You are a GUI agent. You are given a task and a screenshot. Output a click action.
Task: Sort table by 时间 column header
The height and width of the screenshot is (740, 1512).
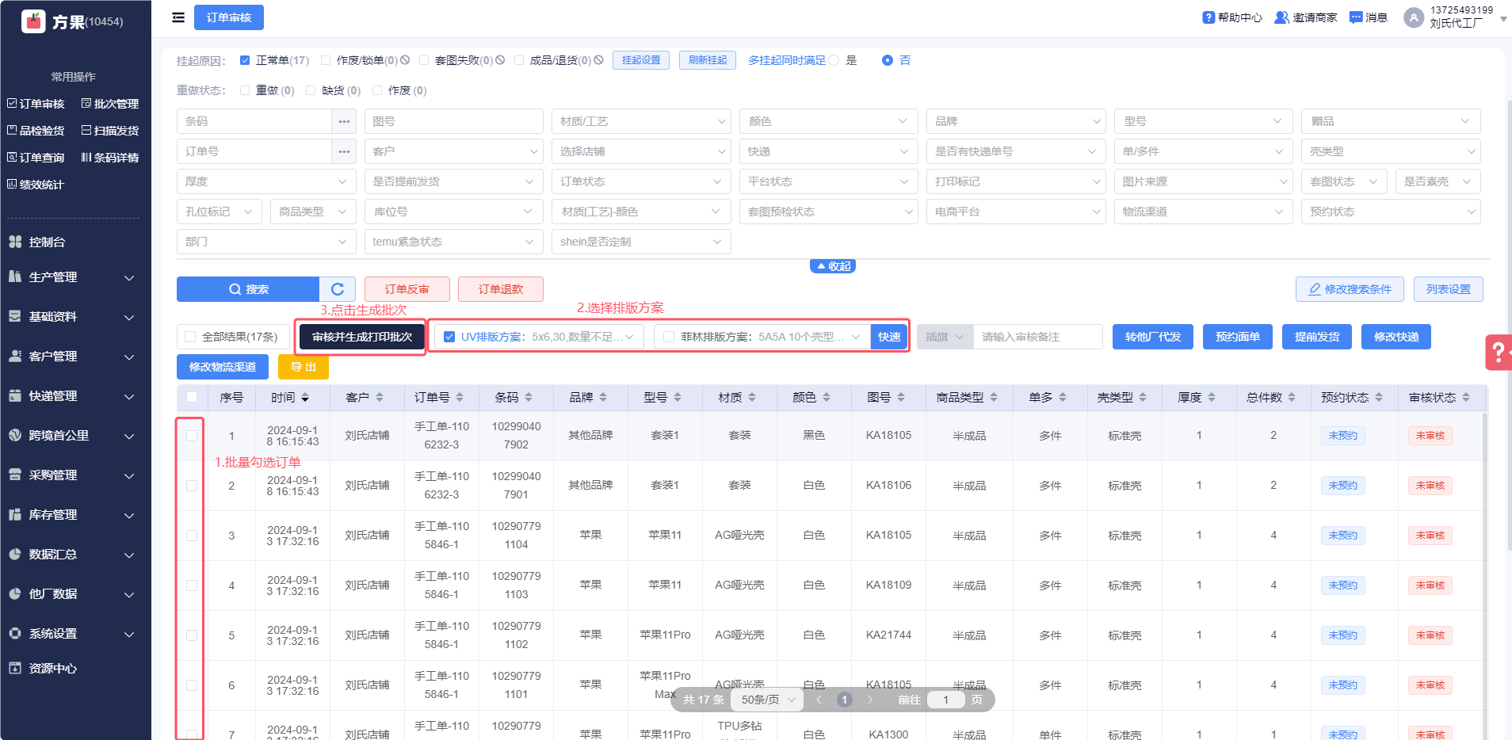point(288,398)
